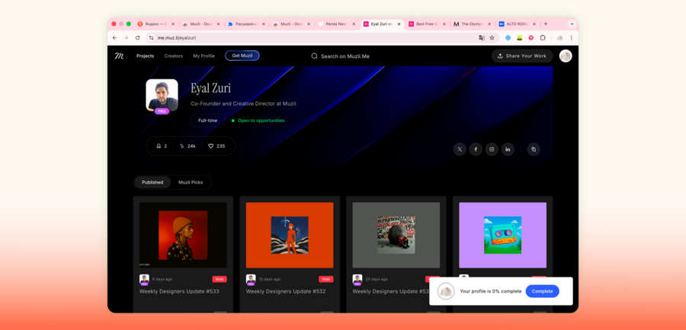Click the browser forward arrow
This screenshot has height=330, width=686.
click(126, 38)
